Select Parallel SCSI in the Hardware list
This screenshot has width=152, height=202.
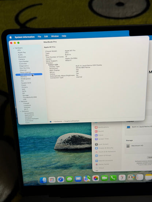(26, 83)
